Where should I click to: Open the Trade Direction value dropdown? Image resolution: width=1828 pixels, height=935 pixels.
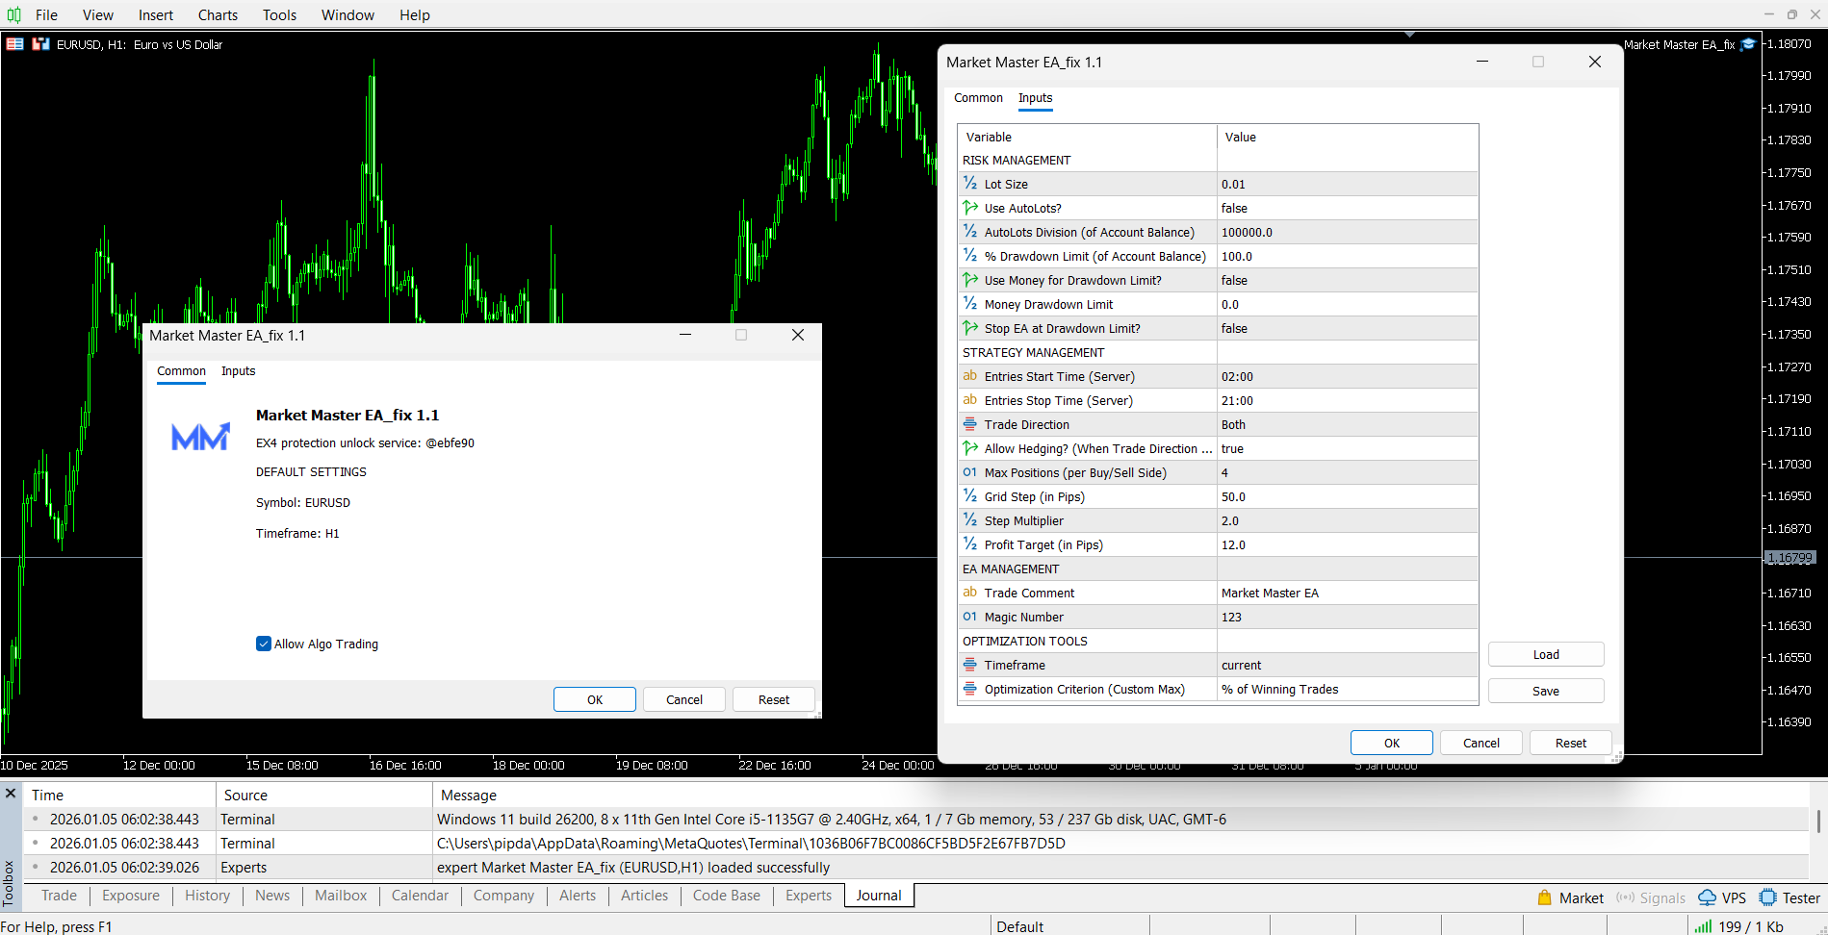[x=1346, y=425]
